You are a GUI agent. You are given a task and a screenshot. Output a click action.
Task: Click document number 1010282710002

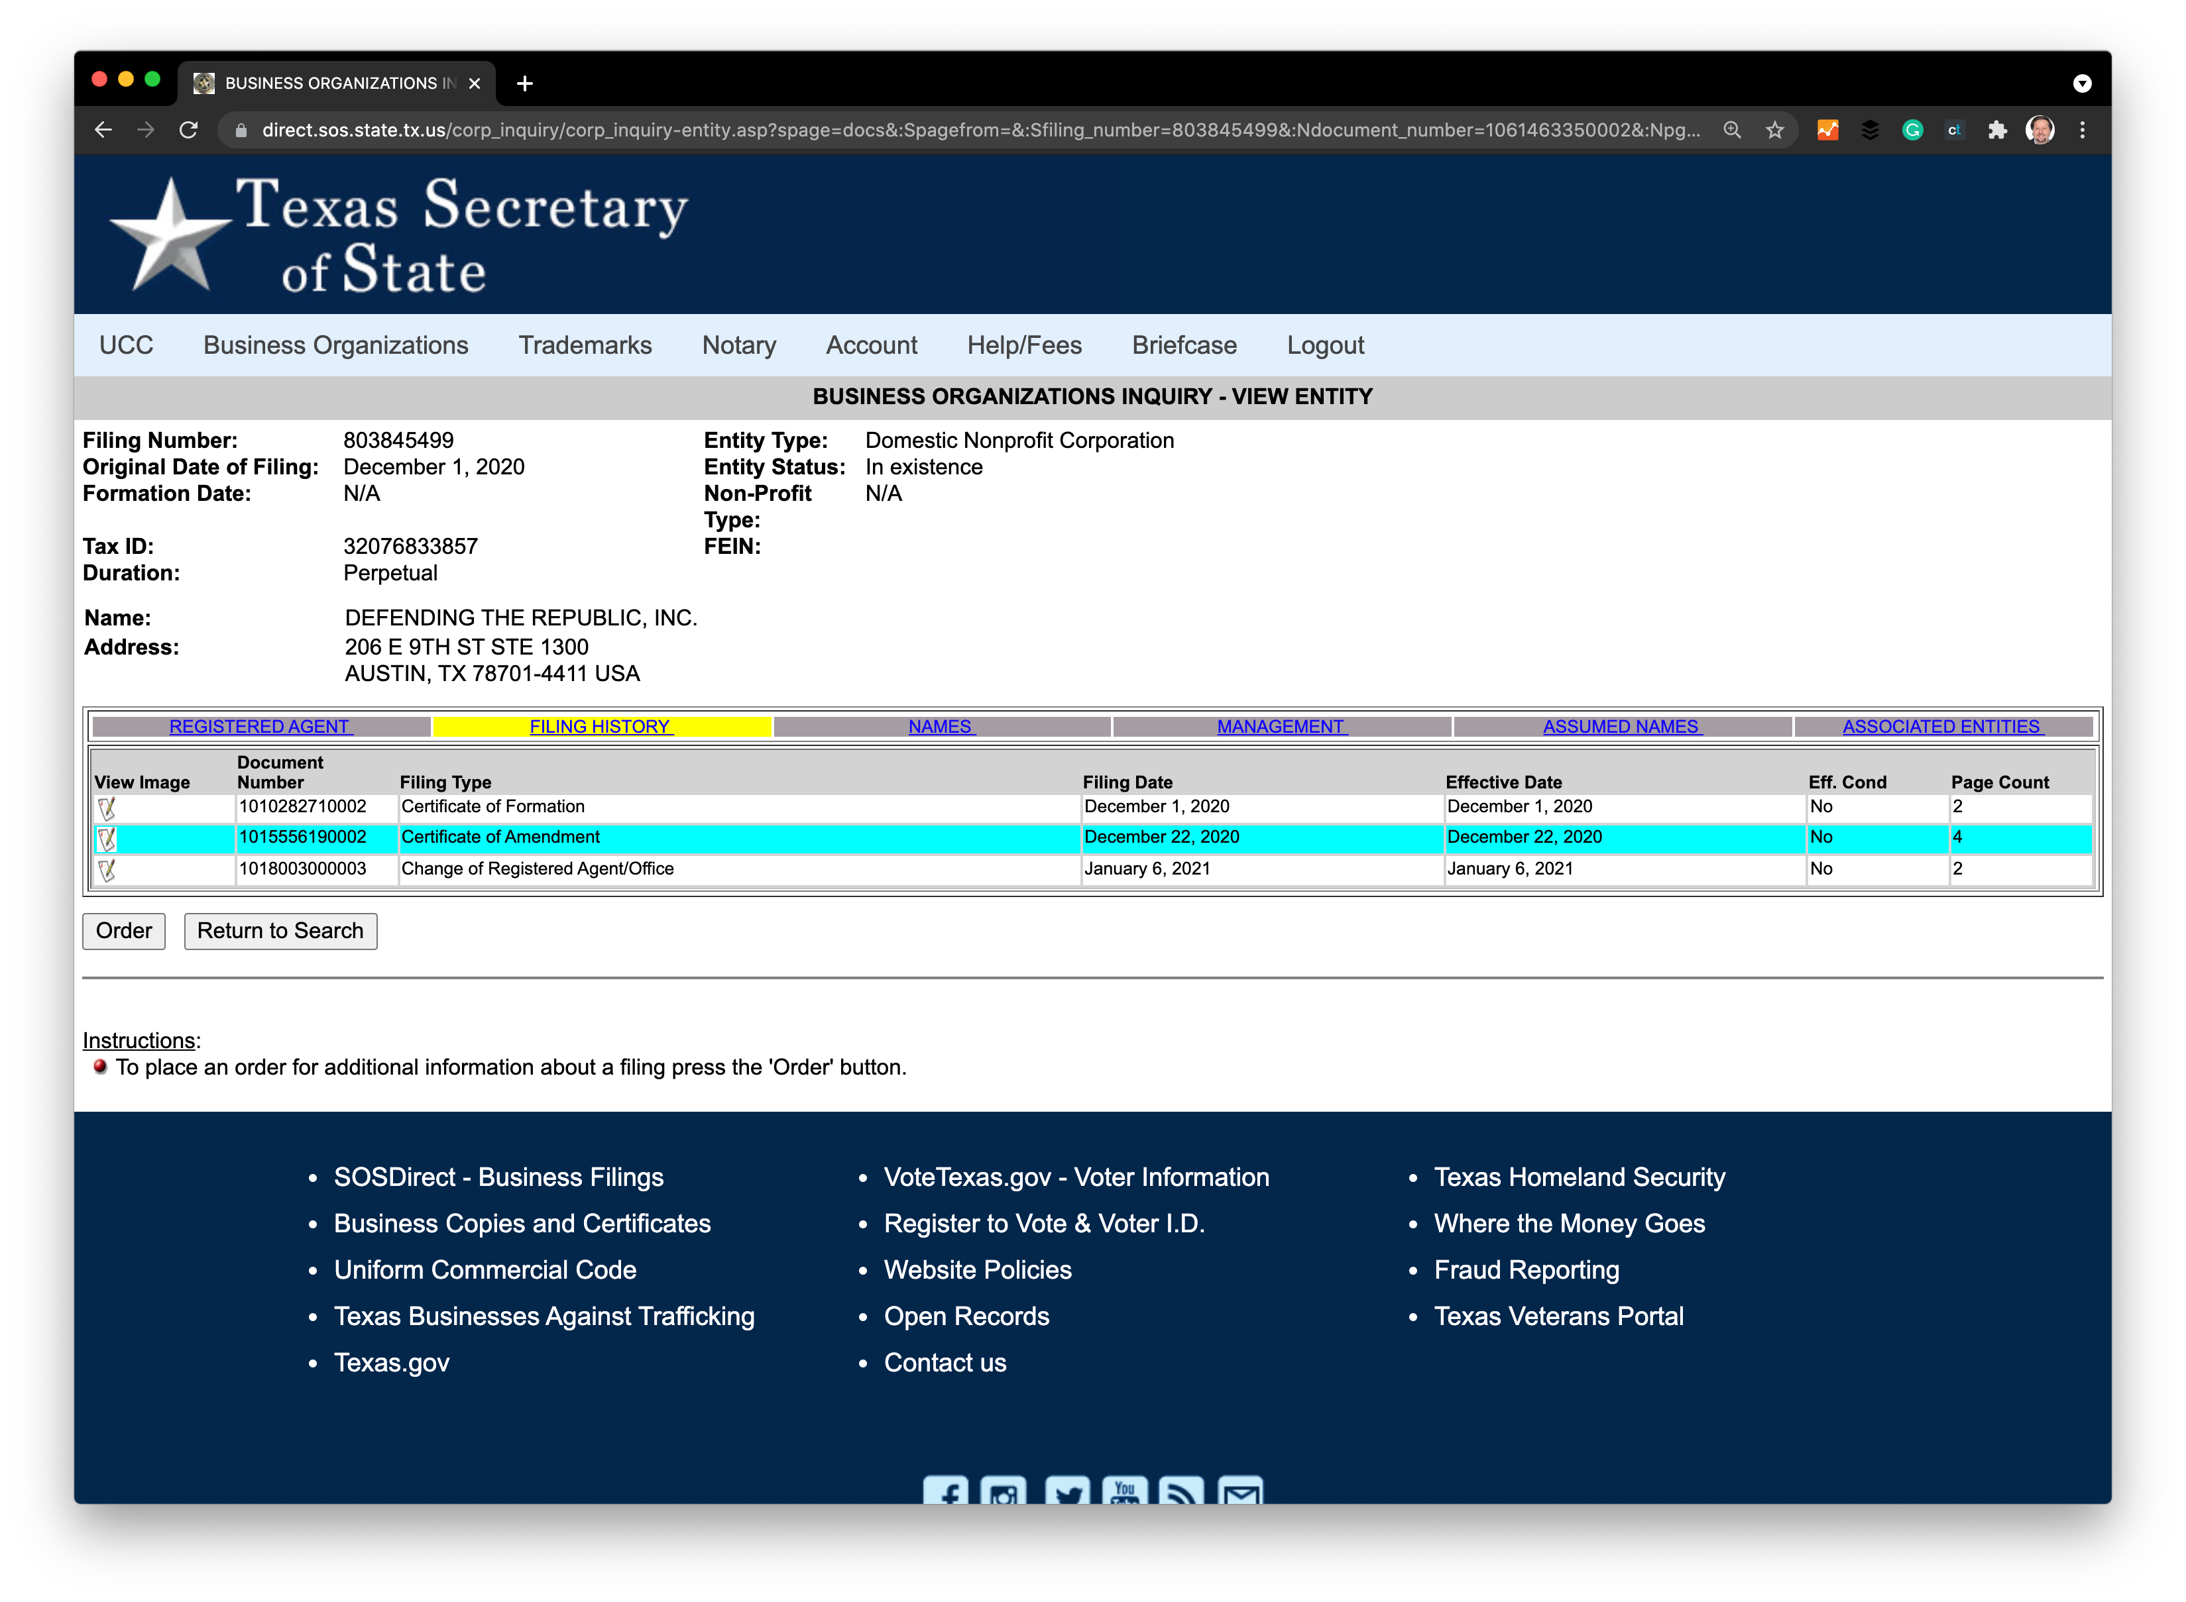[303, 807]
